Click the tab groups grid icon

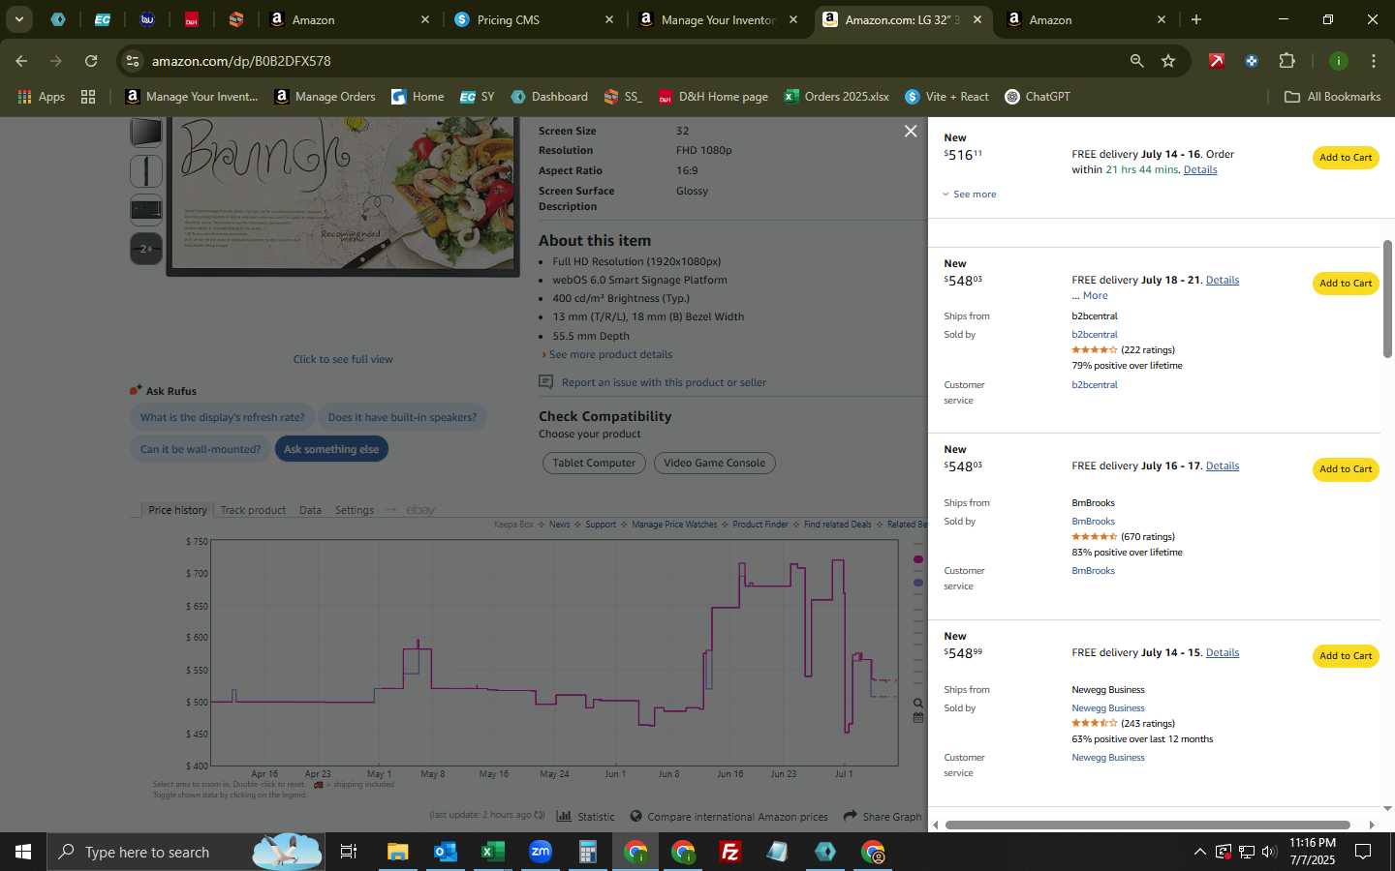88,97
